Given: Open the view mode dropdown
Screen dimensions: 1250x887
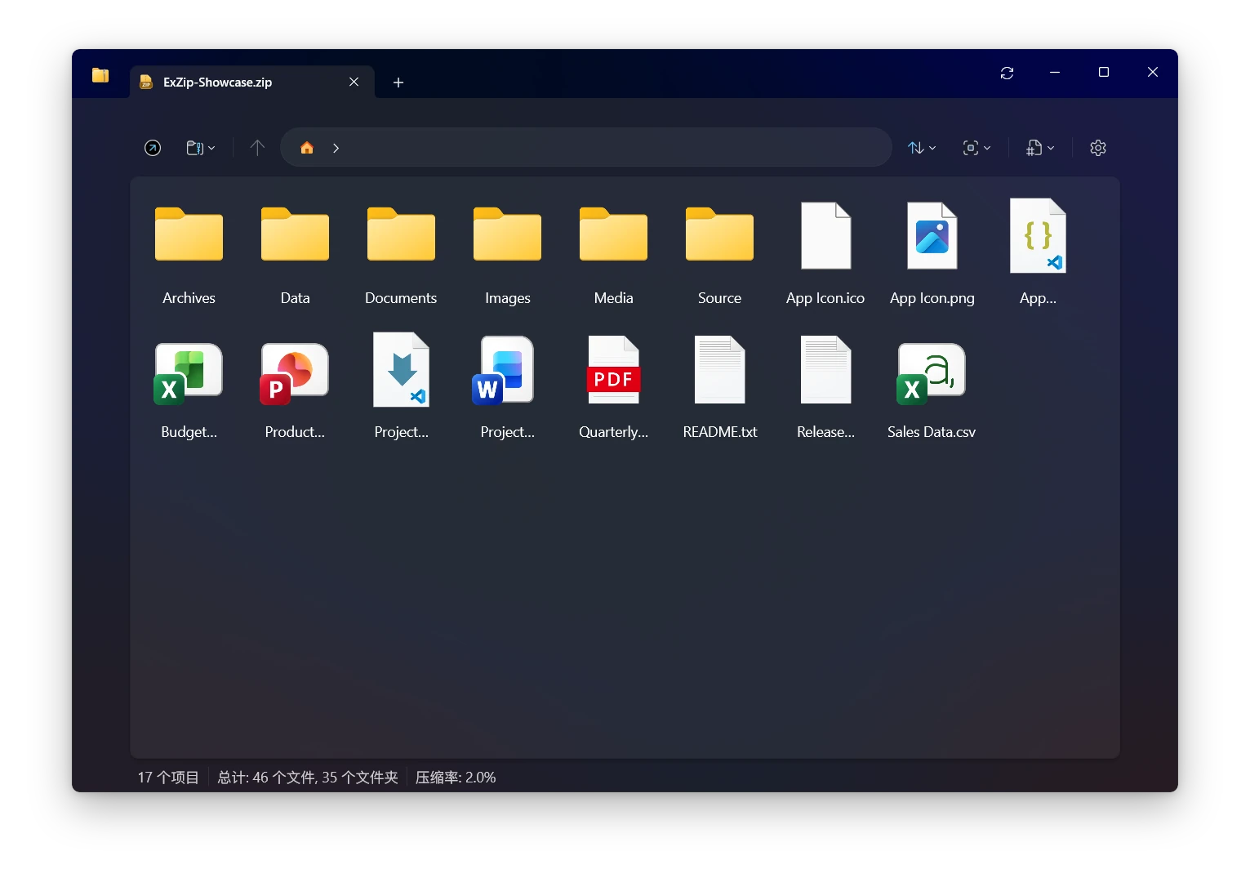Looking at the screenshot, I should 976,148.
